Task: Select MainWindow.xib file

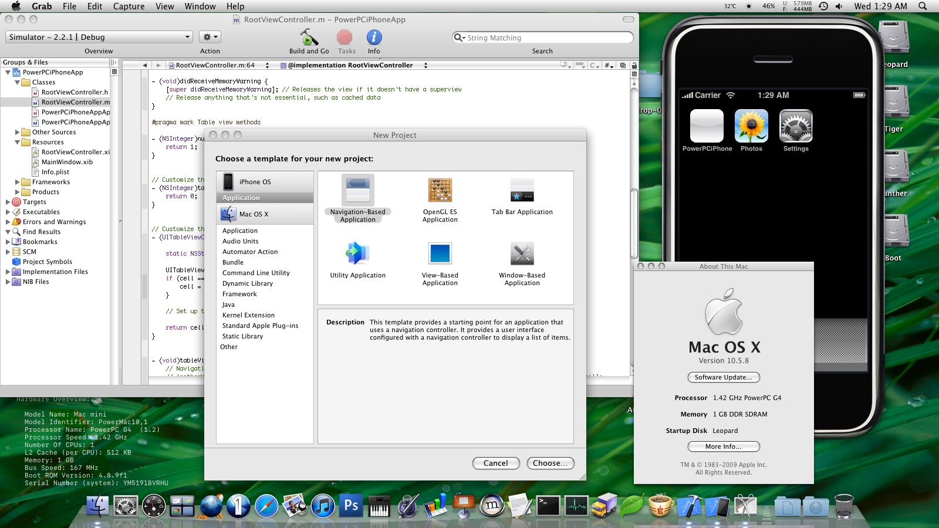Action: pos(67,162)
